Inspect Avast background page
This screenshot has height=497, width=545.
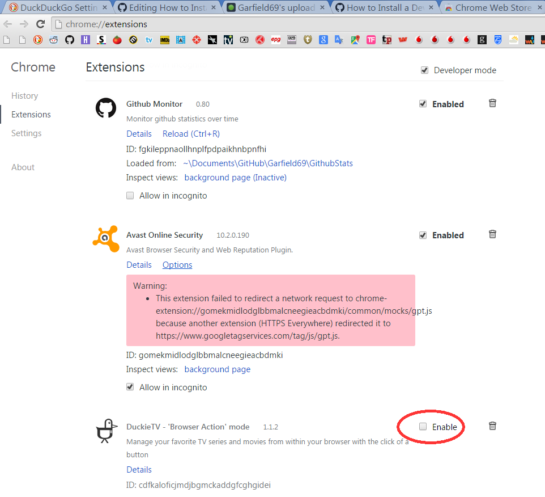217,369
